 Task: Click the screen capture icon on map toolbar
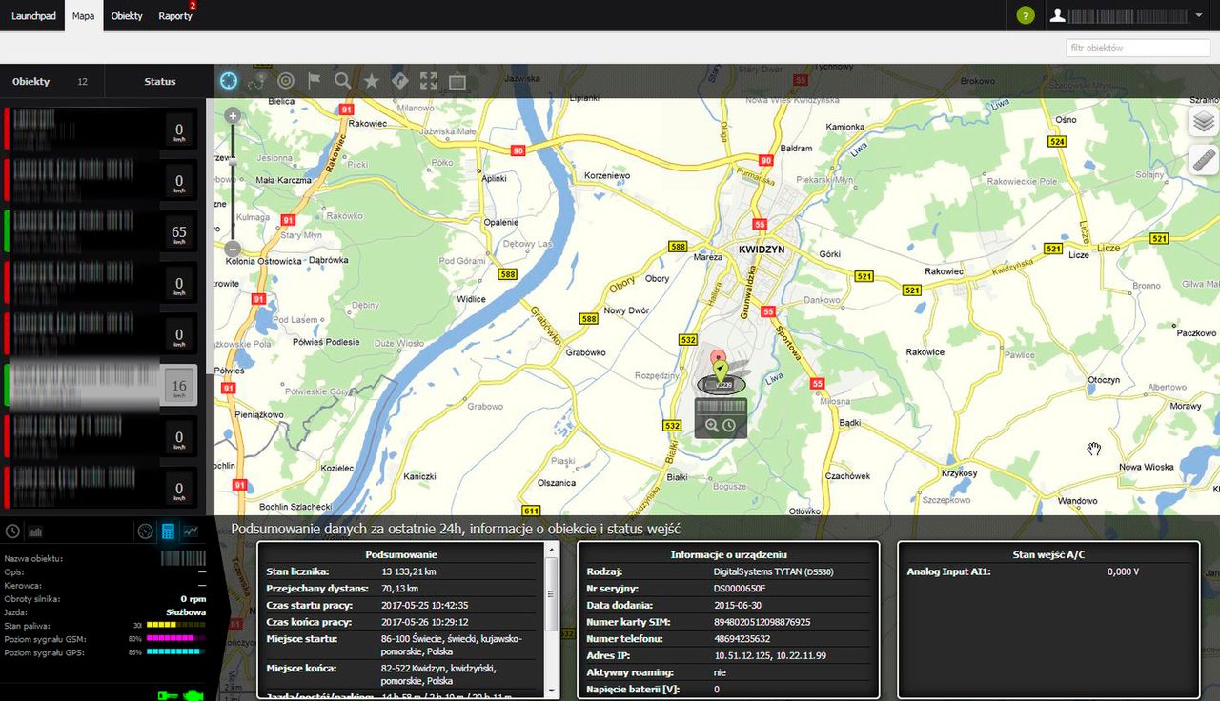pos(457,82)
